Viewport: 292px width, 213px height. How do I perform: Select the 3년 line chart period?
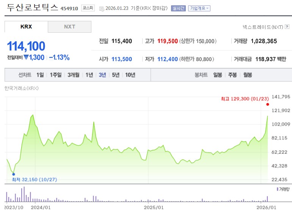(102, 75)
